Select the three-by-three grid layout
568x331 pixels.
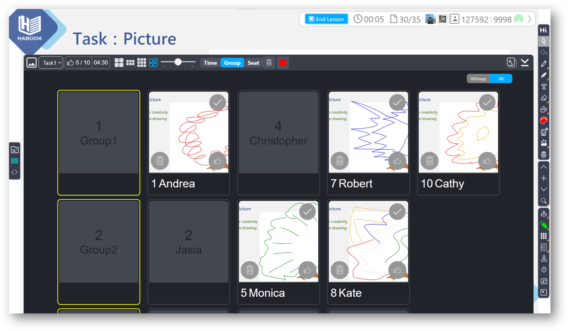tap(142, 63)
